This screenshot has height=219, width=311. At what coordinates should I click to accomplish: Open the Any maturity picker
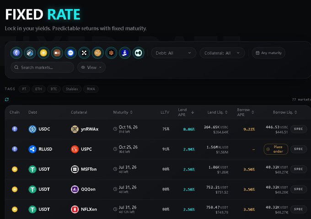point(268,53)
